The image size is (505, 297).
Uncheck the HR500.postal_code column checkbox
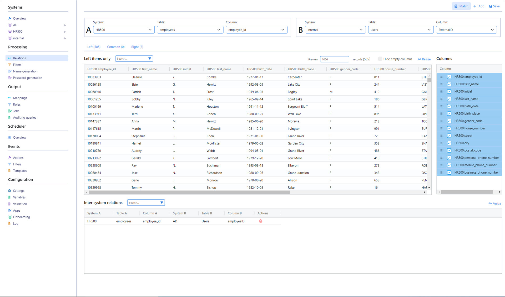coord(449,150)
